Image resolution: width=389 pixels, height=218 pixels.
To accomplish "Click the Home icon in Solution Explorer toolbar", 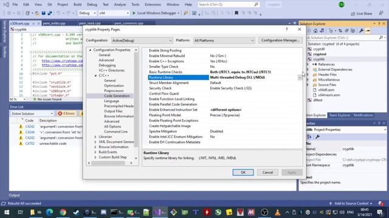I will tap(315, 31).
